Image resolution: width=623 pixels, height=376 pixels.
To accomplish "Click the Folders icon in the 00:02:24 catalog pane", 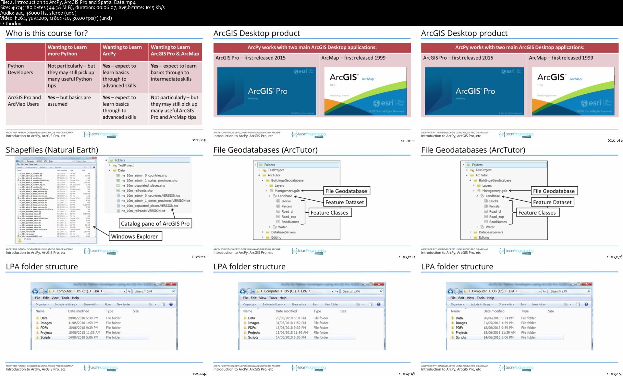I will (x=111, y=160).
